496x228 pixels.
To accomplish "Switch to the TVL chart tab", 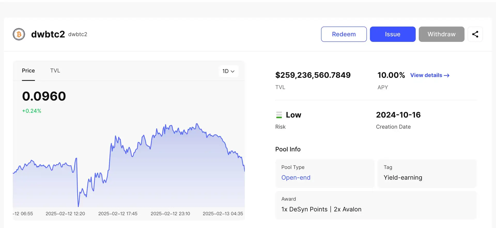I will click(55, 71).
